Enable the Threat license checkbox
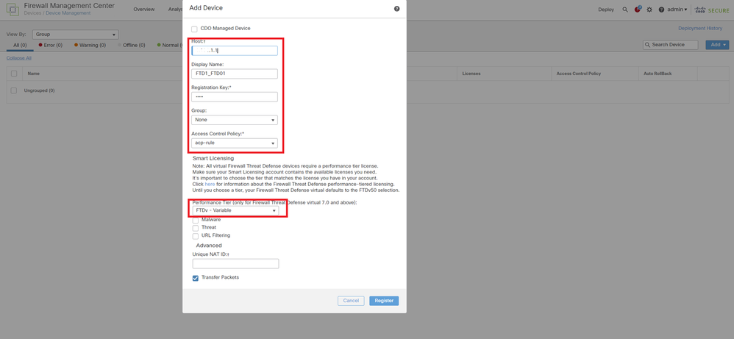Image resolution: width=734 pixels, height=339 pixels. pos(195,227)
